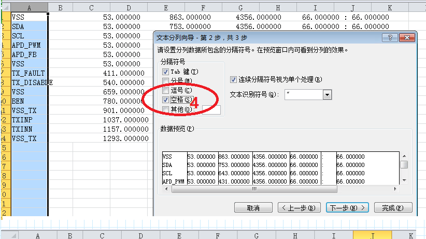
Task: Select column G header in lower sheet
Action: pyautogui.click(x=256, y=235)
